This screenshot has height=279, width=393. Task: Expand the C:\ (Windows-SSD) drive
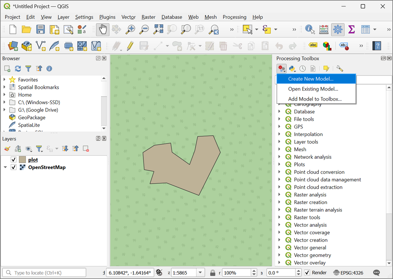point(4,102)
